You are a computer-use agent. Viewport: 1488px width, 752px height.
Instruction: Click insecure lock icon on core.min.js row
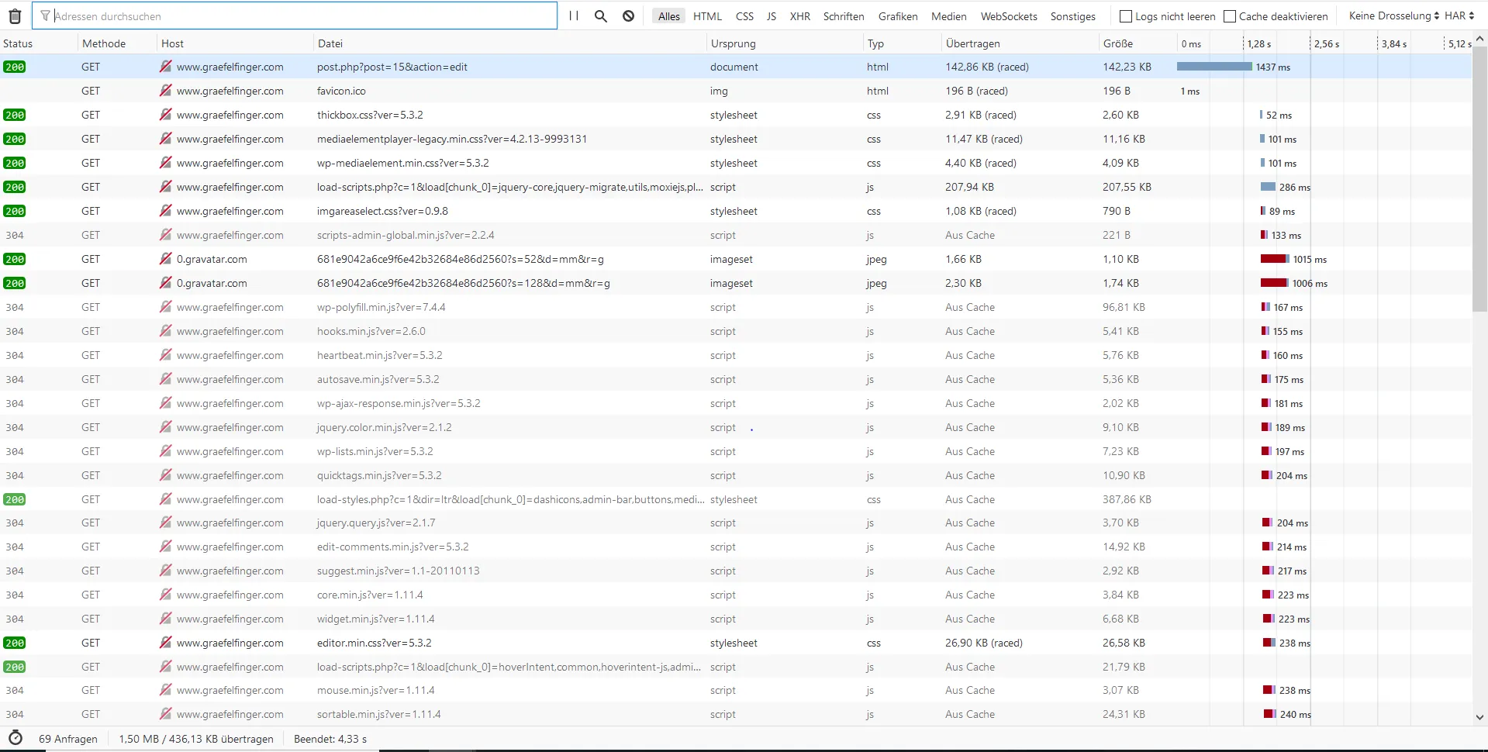click(x=165, y=595)
